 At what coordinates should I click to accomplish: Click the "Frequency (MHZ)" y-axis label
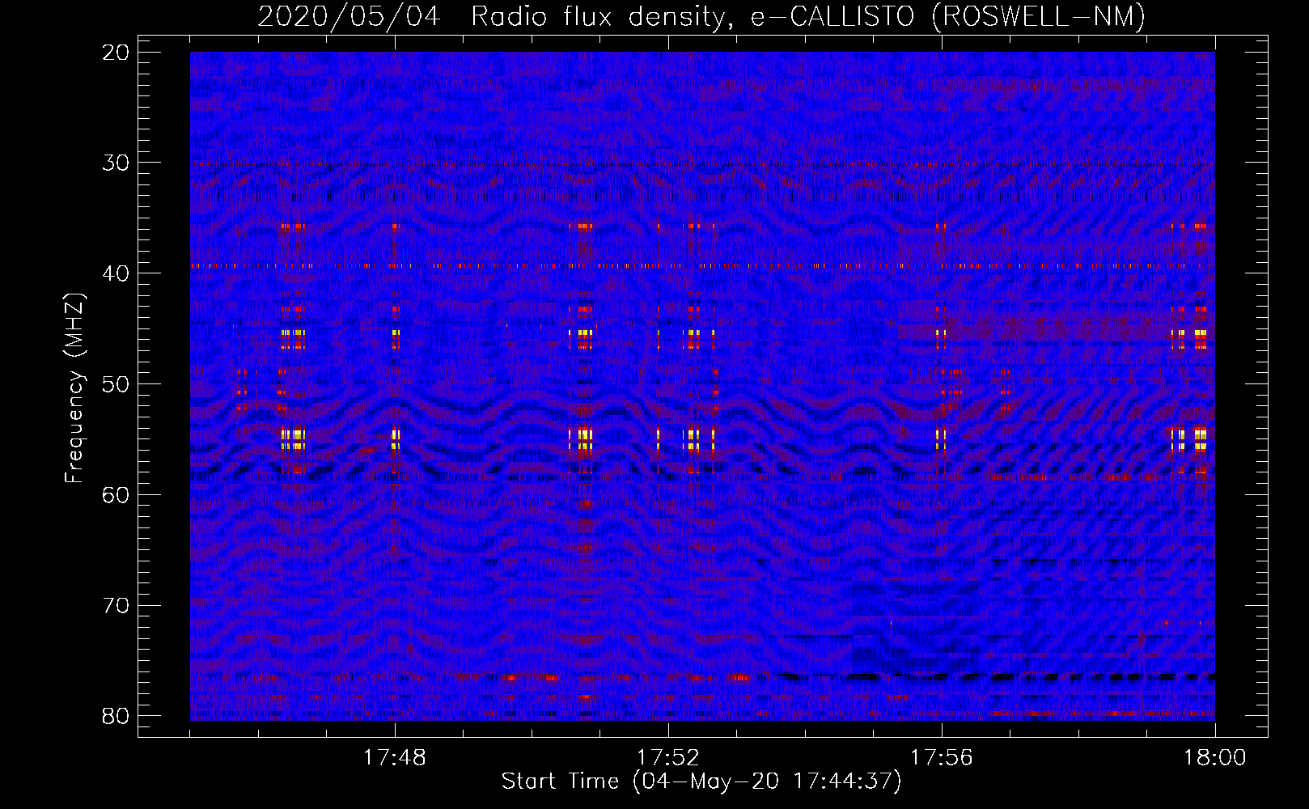[x=74, y=389]
